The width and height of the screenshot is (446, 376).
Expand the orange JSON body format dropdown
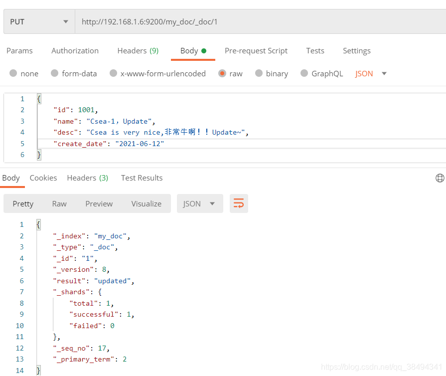click(371, 73)
